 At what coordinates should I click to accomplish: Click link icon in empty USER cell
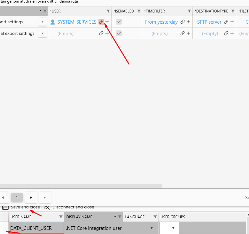tap(101, 33)
